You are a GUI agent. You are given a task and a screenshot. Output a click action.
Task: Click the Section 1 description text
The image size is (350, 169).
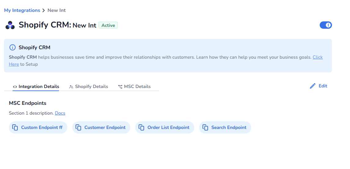[31, 113]
